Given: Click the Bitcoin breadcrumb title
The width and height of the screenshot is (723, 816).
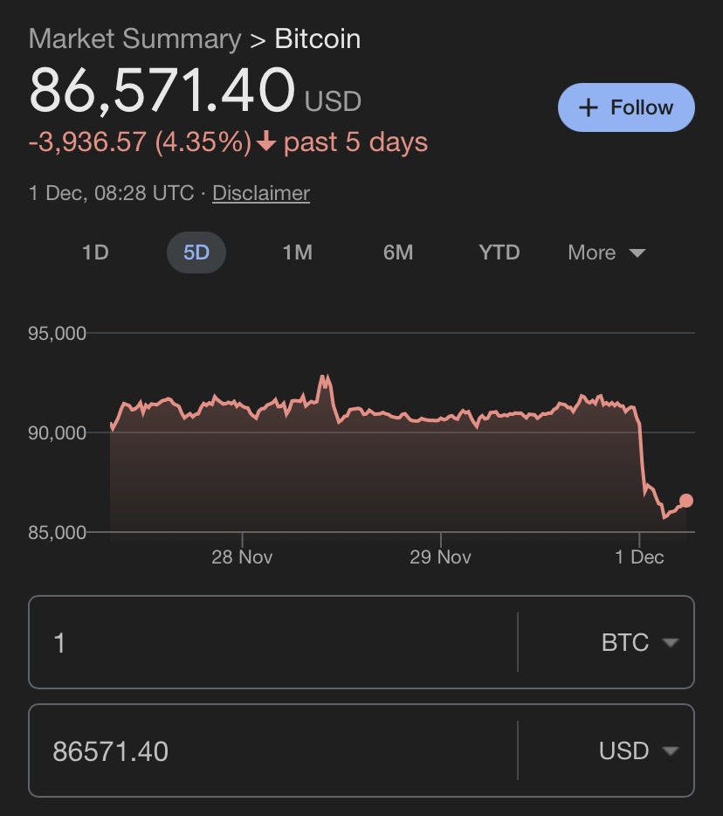Looking at the screenshot, I should (x=318, y=39).
